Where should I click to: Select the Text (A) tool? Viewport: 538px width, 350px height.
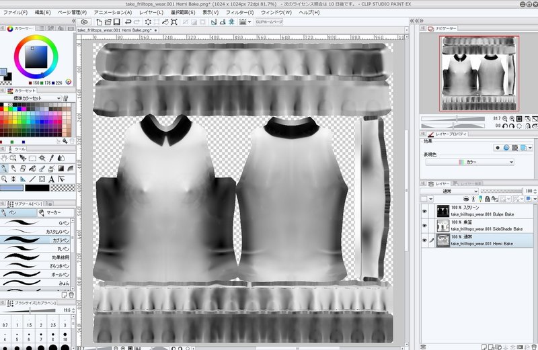coord(51,179)
